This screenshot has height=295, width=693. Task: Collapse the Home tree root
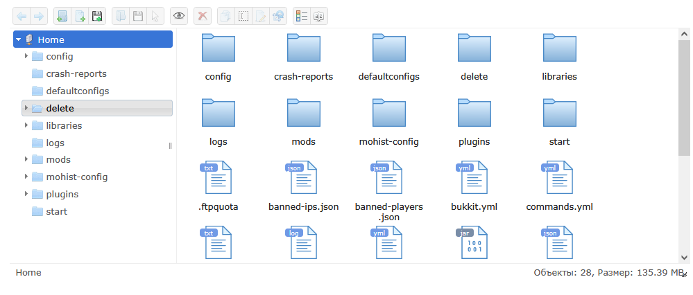point(18,39)
